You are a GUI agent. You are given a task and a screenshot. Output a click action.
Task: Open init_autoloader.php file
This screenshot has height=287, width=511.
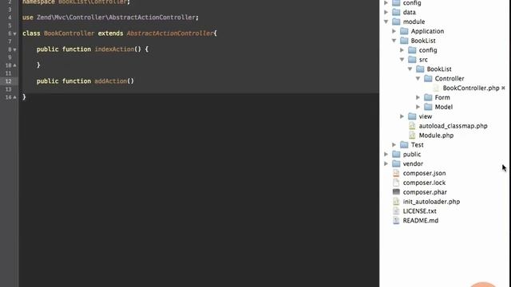(431, 202)
